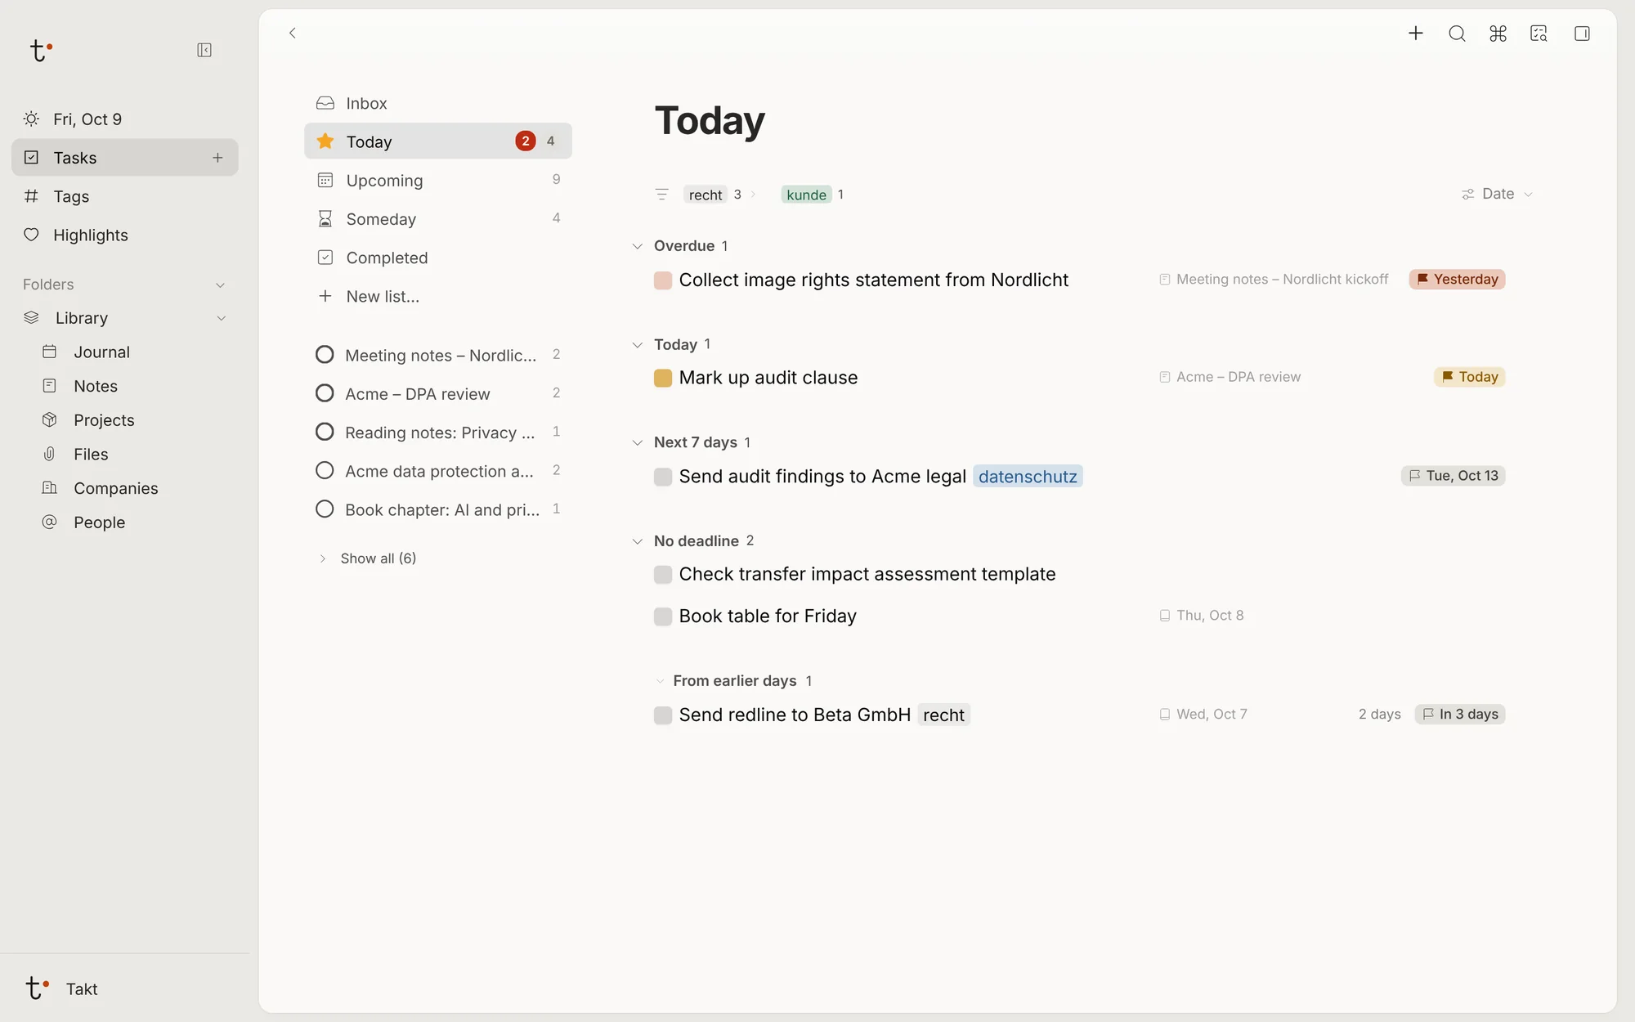This screenshot has height=1022, width=1635.
Task: Open search with the magnifier icon
Action: click(x=1457, y=34)
